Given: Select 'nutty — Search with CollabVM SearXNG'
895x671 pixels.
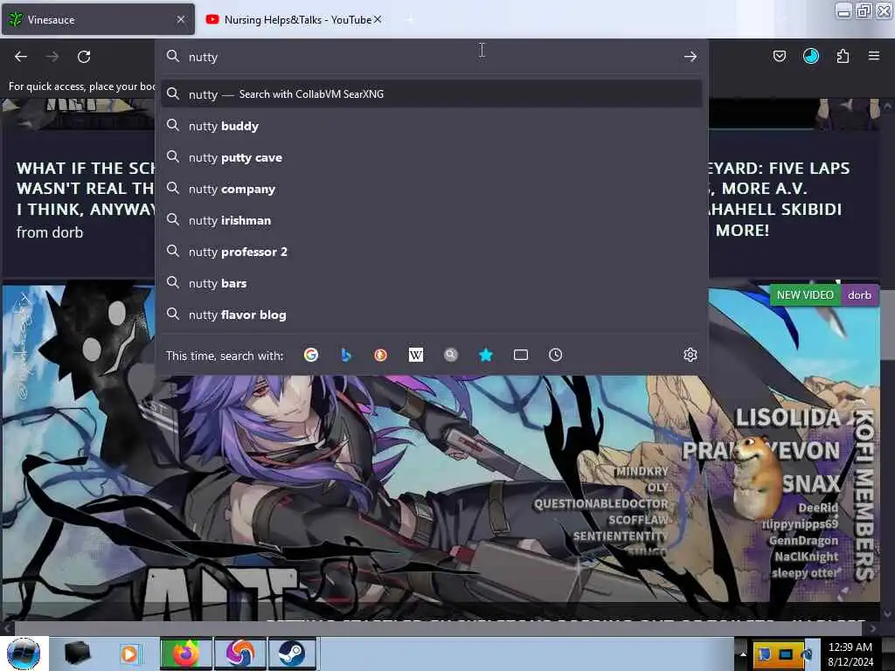Looking at the screenshot, I should pos(432,94).
